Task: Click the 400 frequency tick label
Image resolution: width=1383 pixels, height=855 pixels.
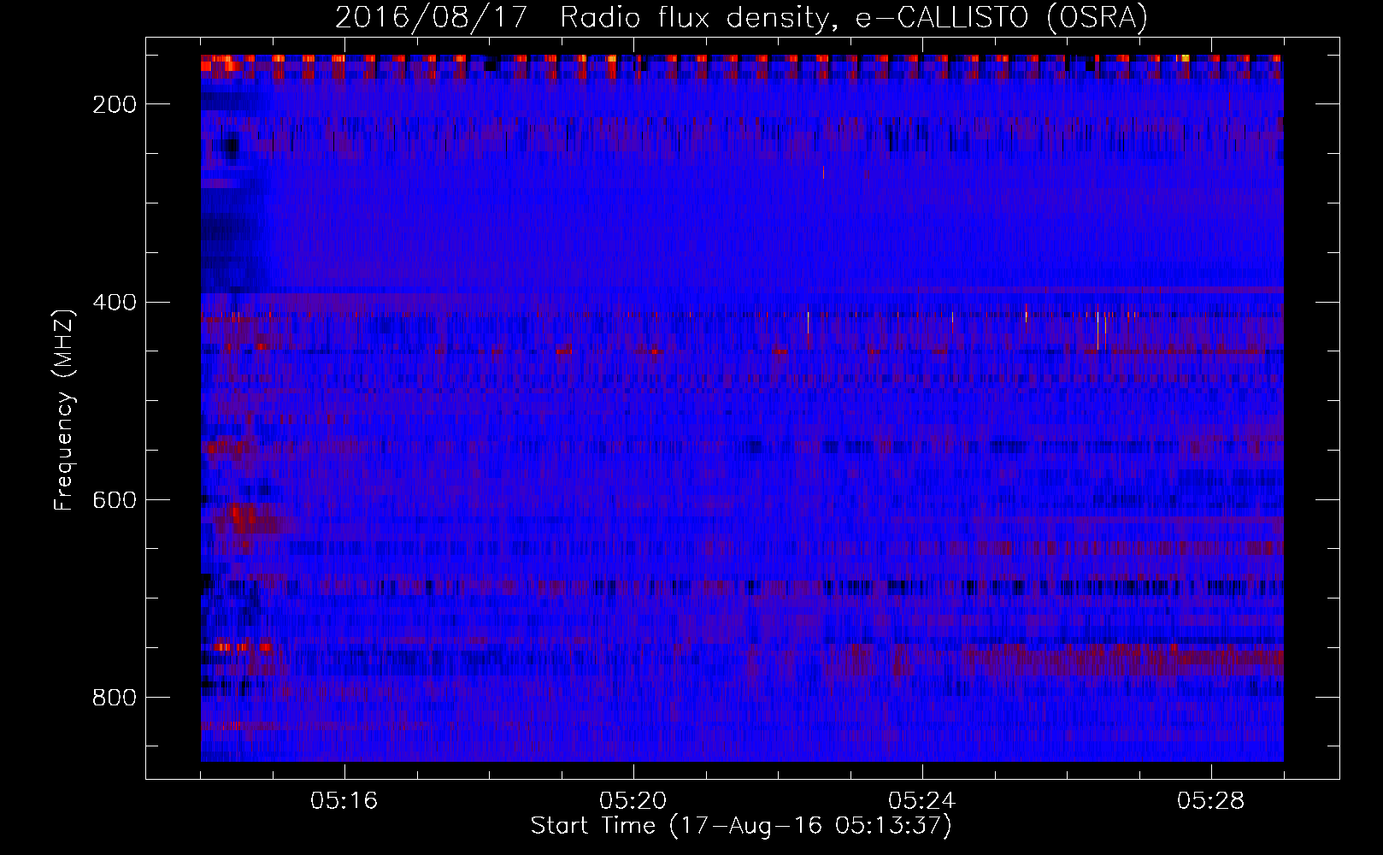Action: coord(115,303)
